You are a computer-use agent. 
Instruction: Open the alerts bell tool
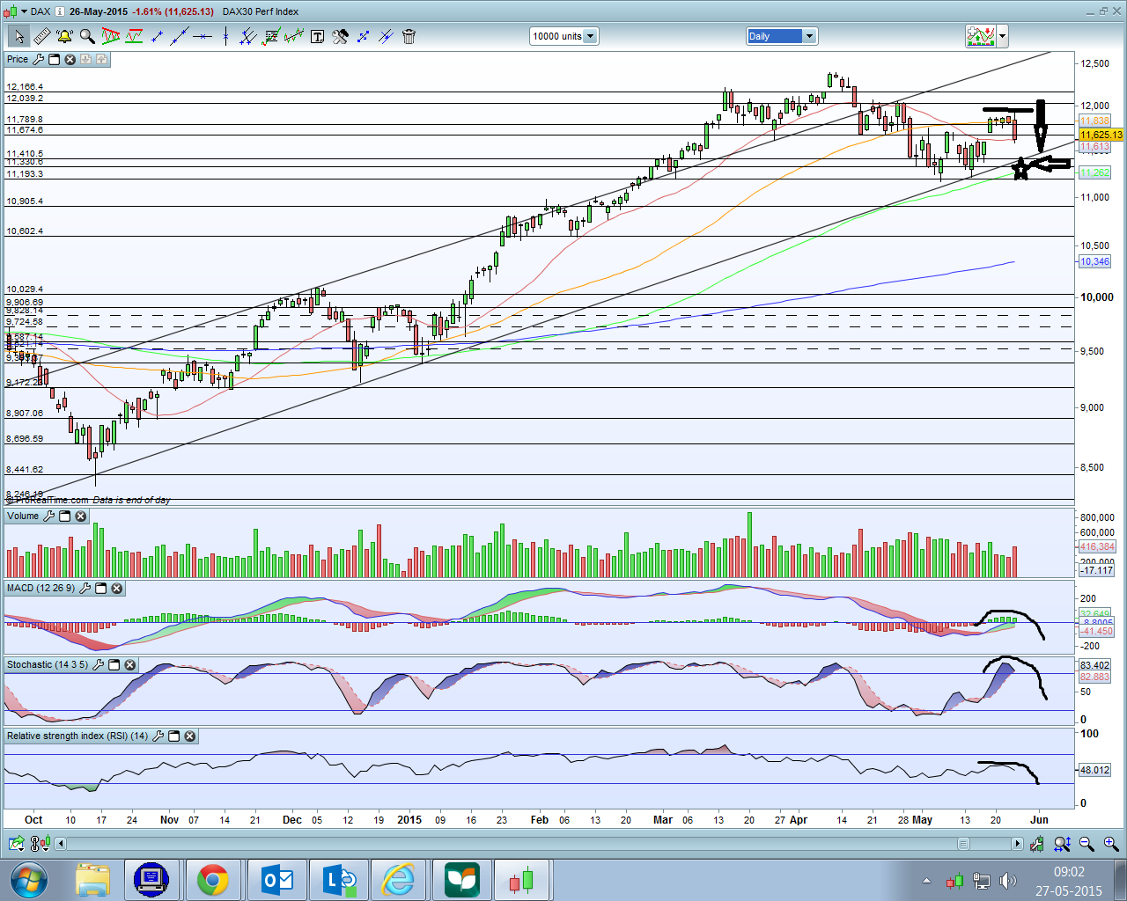[64, 36]
